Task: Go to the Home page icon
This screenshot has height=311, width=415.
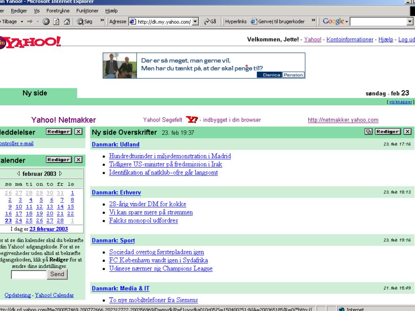Action: [x=67, y=21]
